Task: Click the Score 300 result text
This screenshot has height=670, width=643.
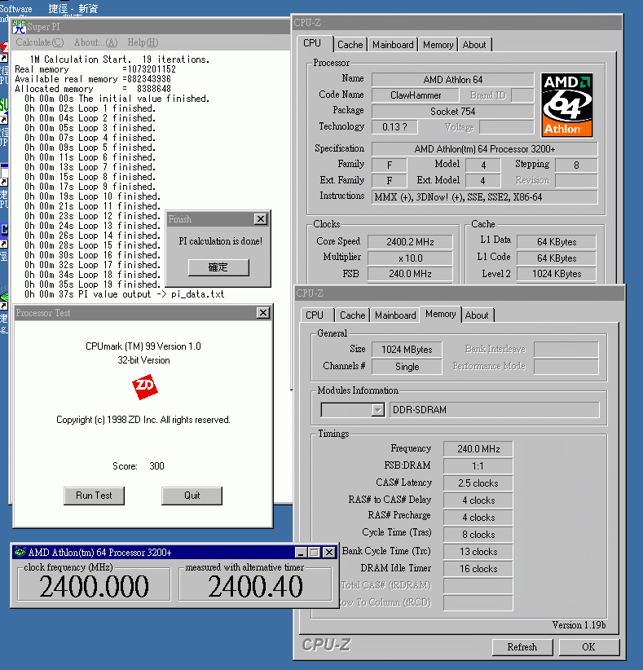Action: [139, 465]
